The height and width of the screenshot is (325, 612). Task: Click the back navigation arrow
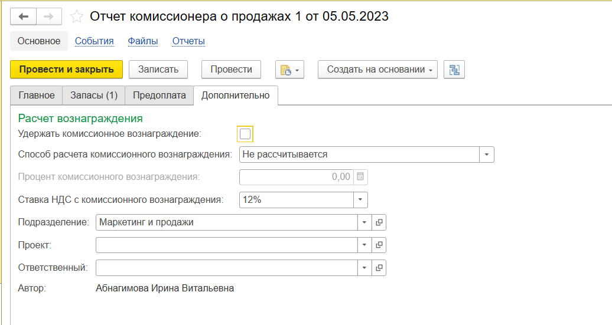click(24, 17)
